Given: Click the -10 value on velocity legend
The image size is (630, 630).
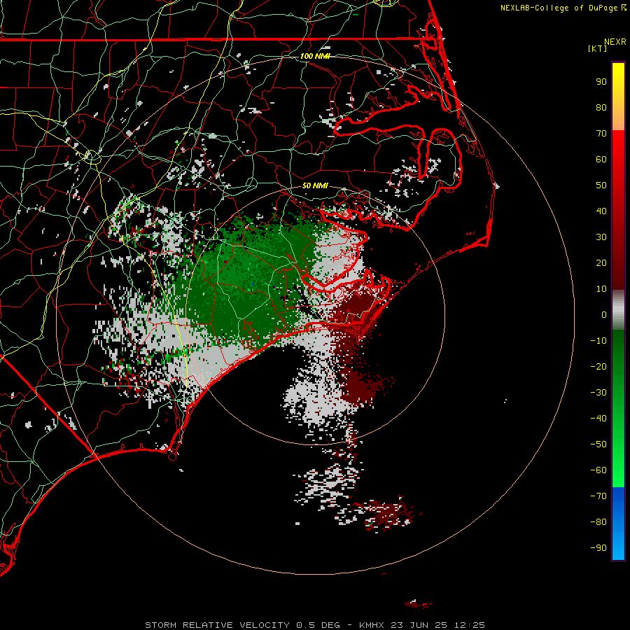Looking at the screenshot, I should [598, 341].
